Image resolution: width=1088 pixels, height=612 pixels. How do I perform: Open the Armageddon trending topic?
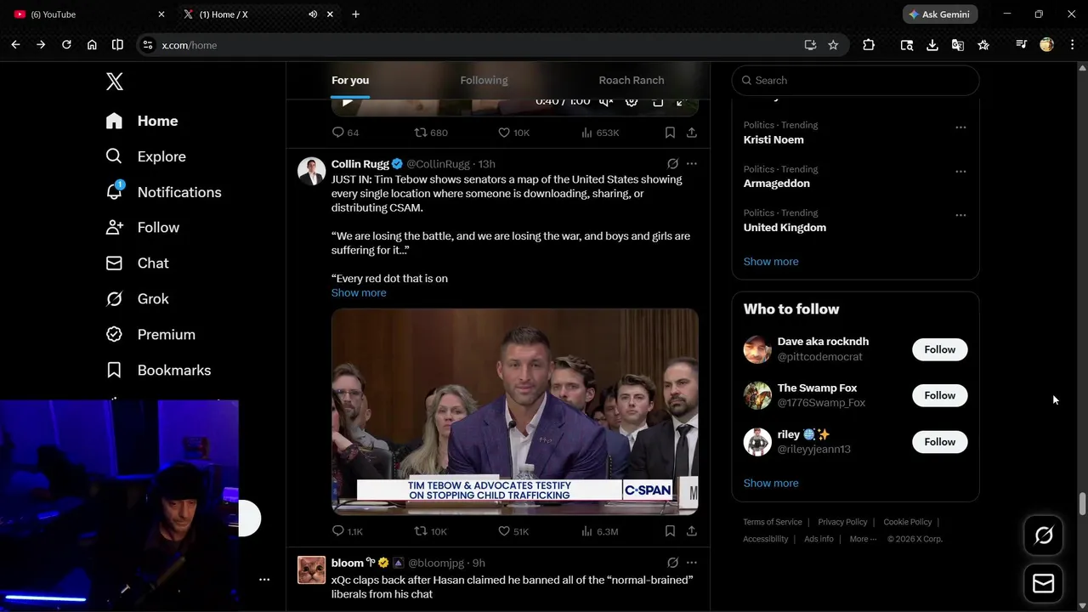point(777,184)
